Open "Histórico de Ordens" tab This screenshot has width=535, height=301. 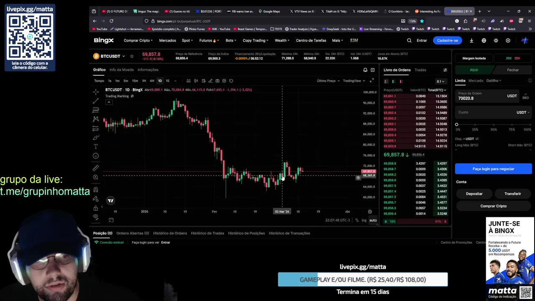tap(170, 233)
